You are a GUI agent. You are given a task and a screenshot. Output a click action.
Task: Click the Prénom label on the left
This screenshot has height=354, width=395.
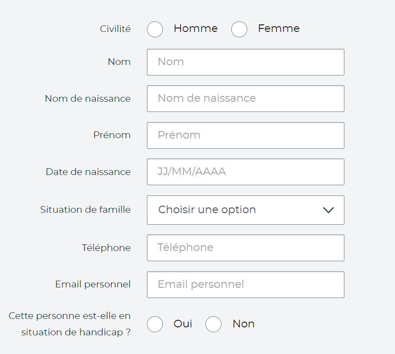[112, 135]
